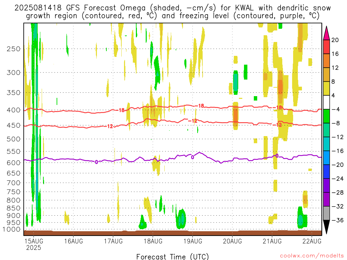Image resolution: width=347 pixels, height=260 pixels.
Task: Click the colorbar value label -28
Action: (x=338, y=193)
